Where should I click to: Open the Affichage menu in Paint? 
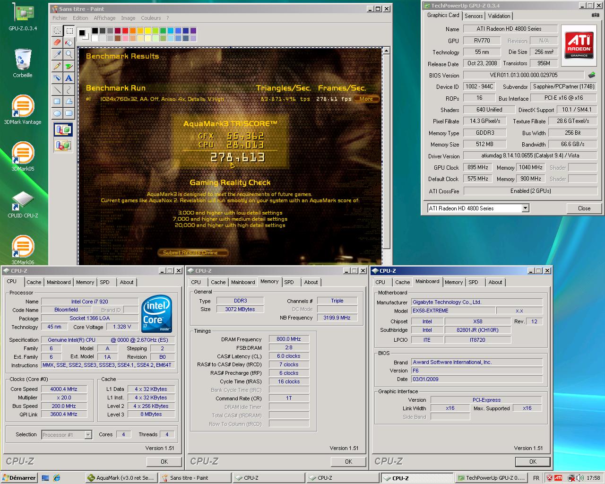point(104,18)
